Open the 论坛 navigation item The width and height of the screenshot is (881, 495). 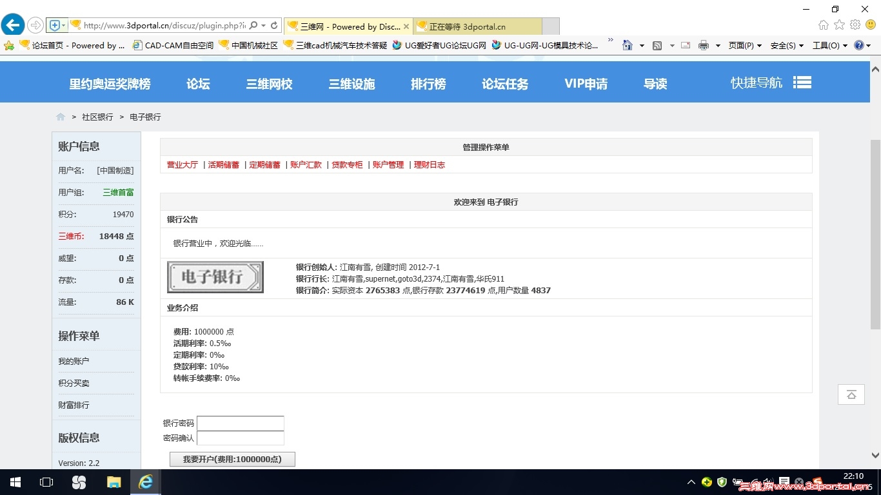point(198,84)
